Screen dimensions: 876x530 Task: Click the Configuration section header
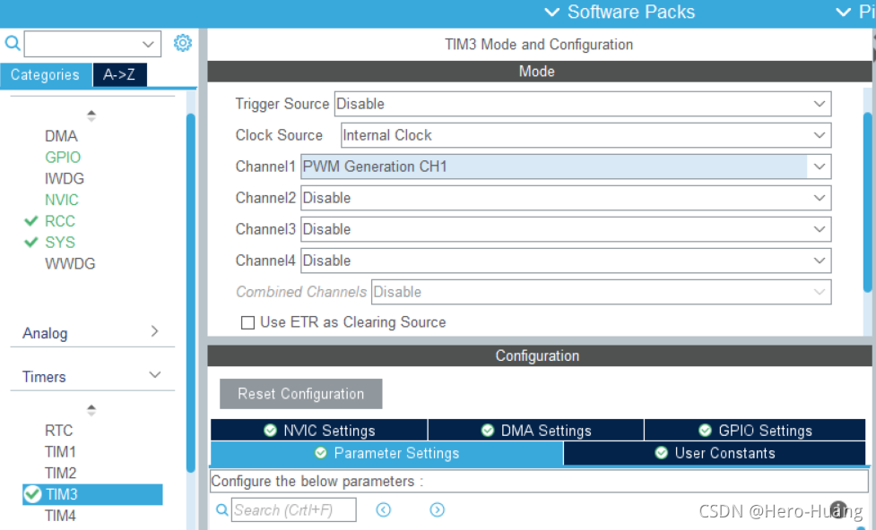pyautogui.click(x=539, y=356)
